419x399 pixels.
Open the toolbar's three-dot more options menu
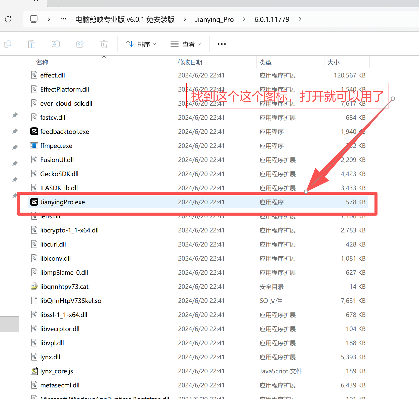pos(222,44)
